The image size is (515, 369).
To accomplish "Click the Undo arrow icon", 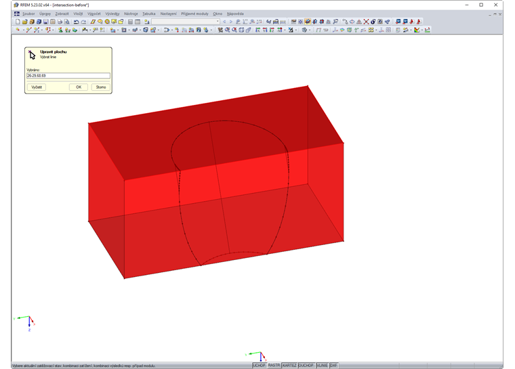I will (x=77, y=22).
